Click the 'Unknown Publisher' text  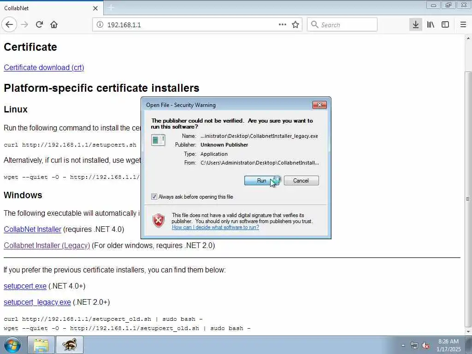point(224,145)
